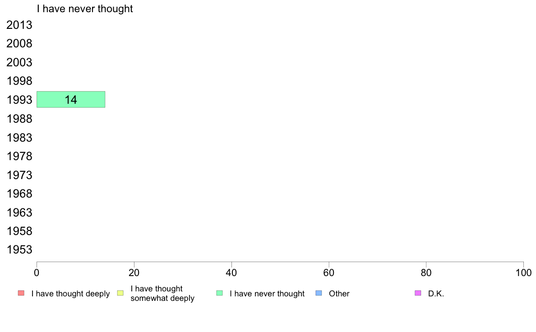
Task: Click the 'I have thought deeply' legend text
Action: 70,294
